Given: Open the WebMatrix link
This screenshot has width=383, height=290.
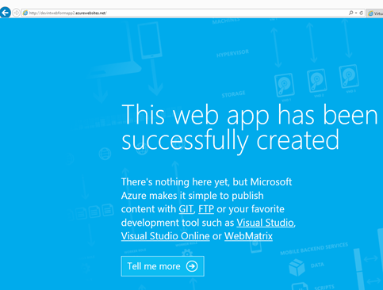Looking at the screenshot, I should click(x=248, y=236).
